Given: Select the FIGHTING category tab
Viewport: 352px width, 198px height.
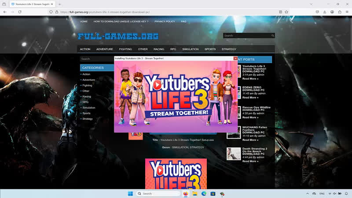Looking at the screenshot, I should [x=125, y=49].
